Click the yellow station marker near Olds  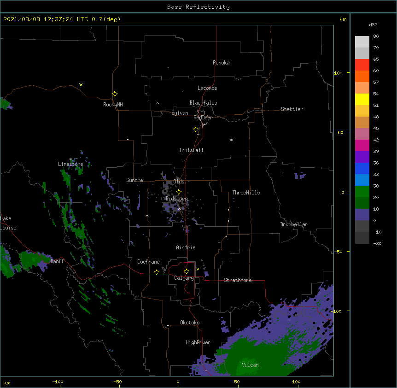179,192
